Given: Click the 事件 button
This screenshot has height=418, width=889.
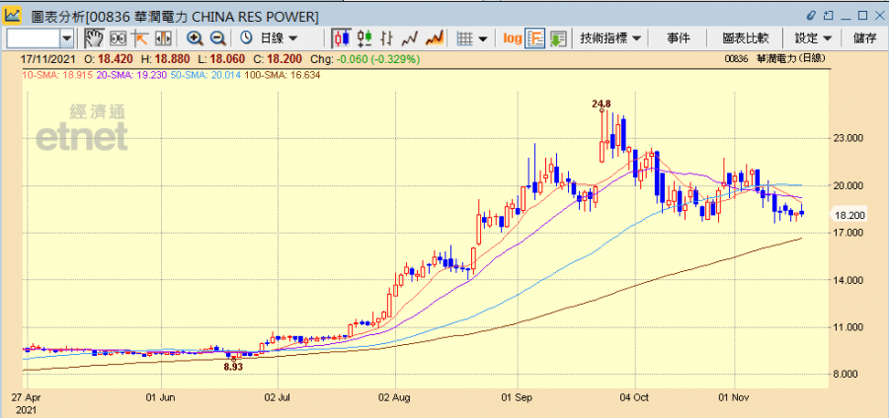Looking at the screenshot, I should click(x=679, y=38).
